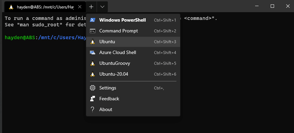Open the Azure Cloud Shell entry
Image resolution: width=294 pixels, height=133 pixels.
(133, 52)
